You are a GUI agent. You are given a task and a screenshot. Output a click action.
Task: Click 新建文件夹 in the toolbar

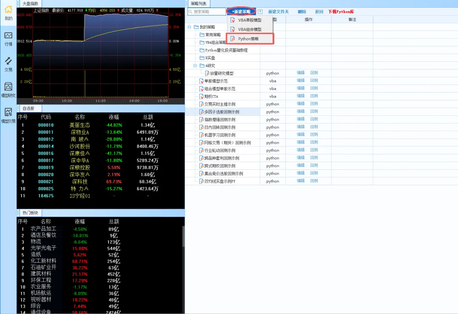(278, 12)
